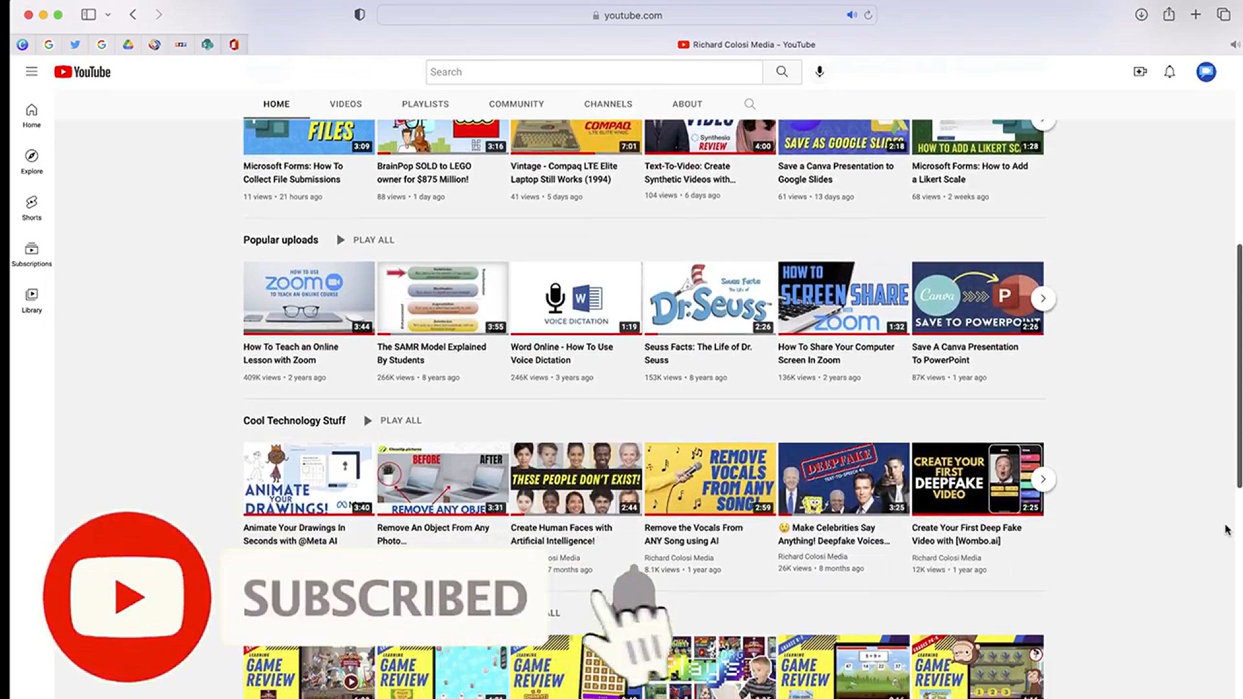This screenshot has width=1243, height=699.
Task: Open Library in the sidebar
Action: click(x=31, y=301)
